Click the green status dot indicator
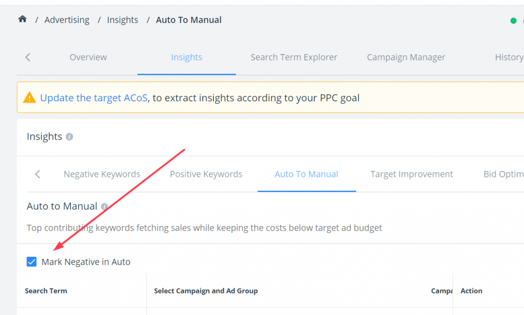This screenshot has height=315, width=524. point(513,21)
